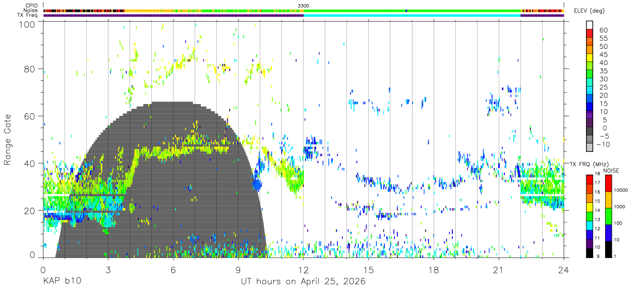
Task: Click hour 3 tick label on time axis
Action: click(108, 270)
